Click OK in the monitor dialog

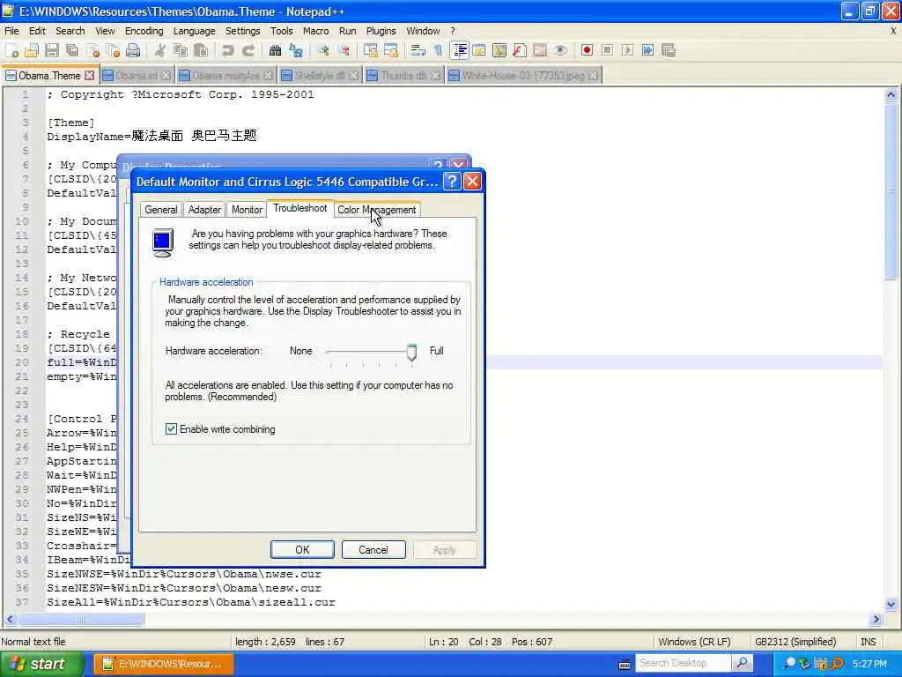point(303,550)
